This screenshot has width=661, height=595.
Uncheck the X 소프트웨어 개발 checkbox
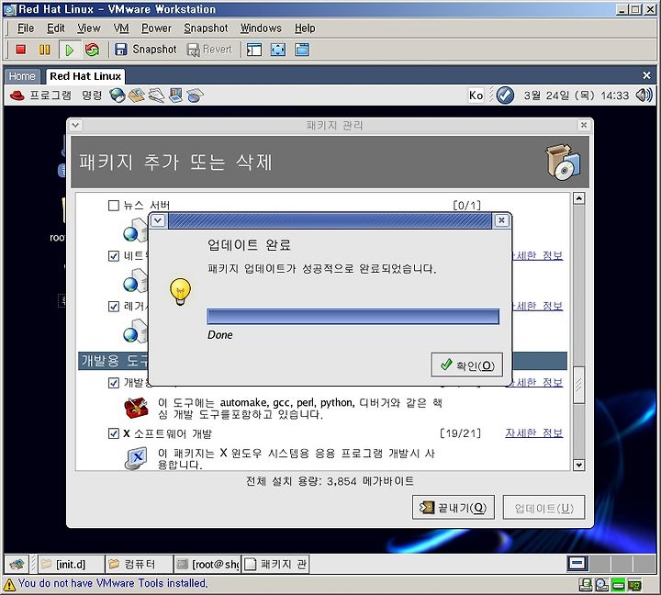coord(114,433)
